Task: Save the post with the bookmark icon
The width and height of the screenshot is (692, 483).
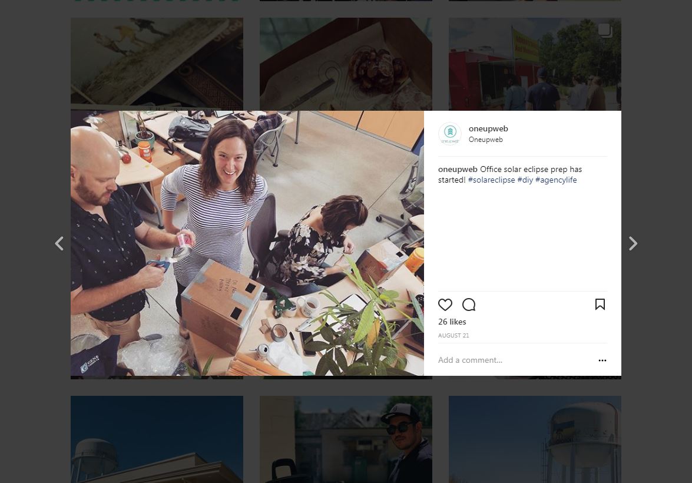Action: tap(600, 304)
